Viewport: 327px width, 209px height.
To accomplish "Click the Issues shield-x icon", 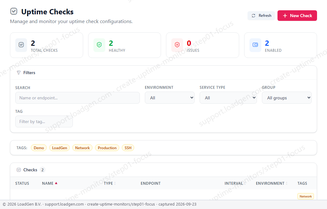I will click(177, 45).
